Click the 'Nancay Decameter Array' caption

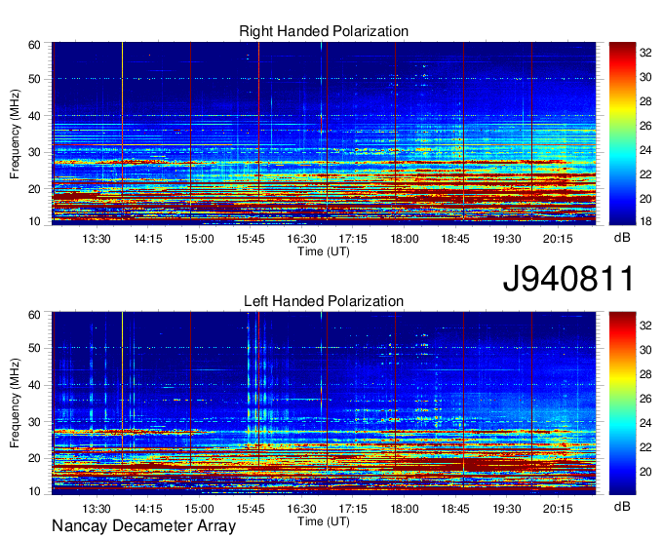pyautogui.click(x=143, y=526)
